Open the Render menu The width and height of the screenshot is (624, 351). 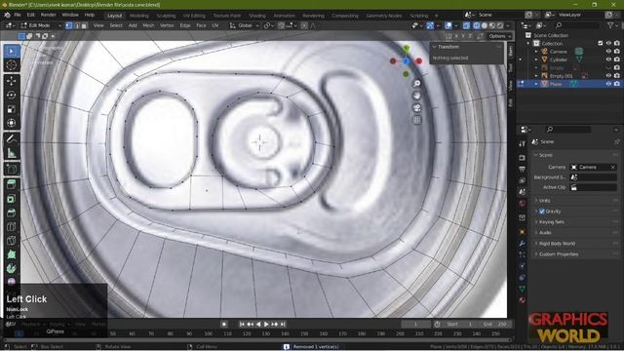click(x=48, y=16)
